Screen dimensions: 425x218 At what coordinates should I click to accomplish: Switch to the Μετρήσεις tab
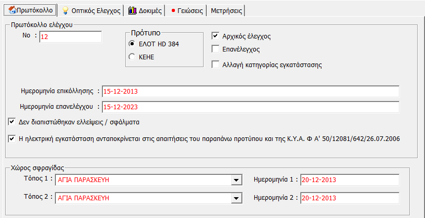tap(225, 10)
